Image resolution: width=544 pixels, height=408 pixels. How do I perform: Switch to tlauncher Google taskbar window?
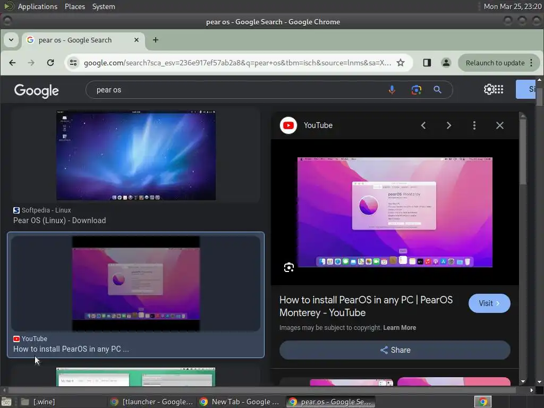pos(152,402)
